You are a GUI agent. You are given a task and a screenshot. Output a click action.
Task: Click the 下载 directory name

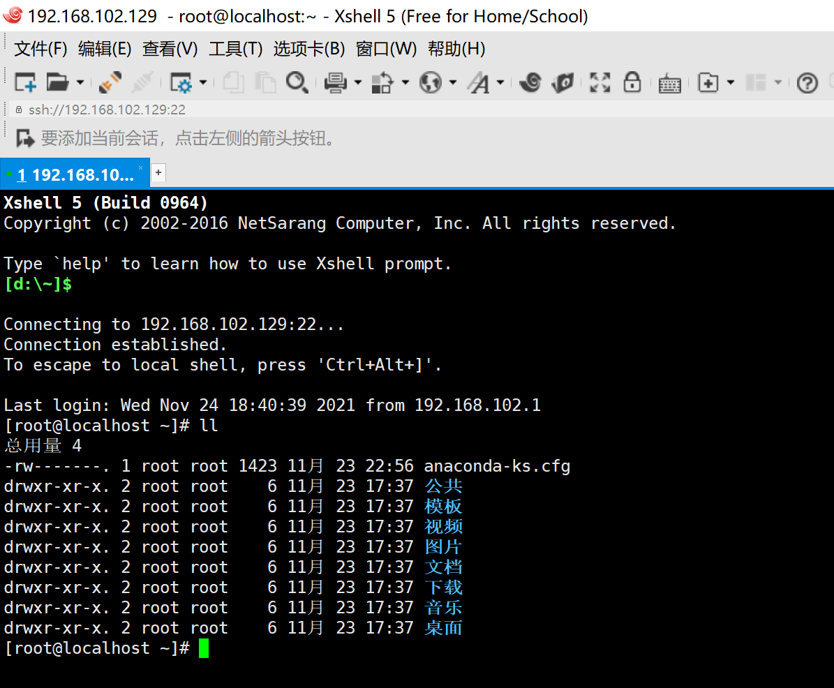444,587
